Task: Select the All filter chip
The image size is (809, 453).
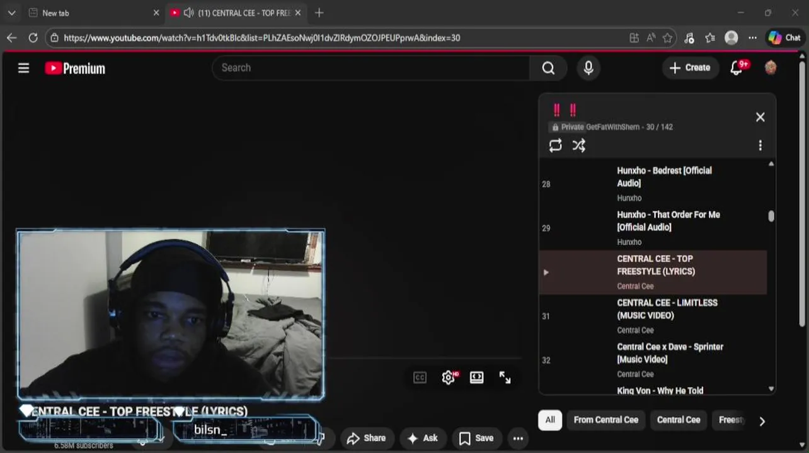Action: (550, 420)
